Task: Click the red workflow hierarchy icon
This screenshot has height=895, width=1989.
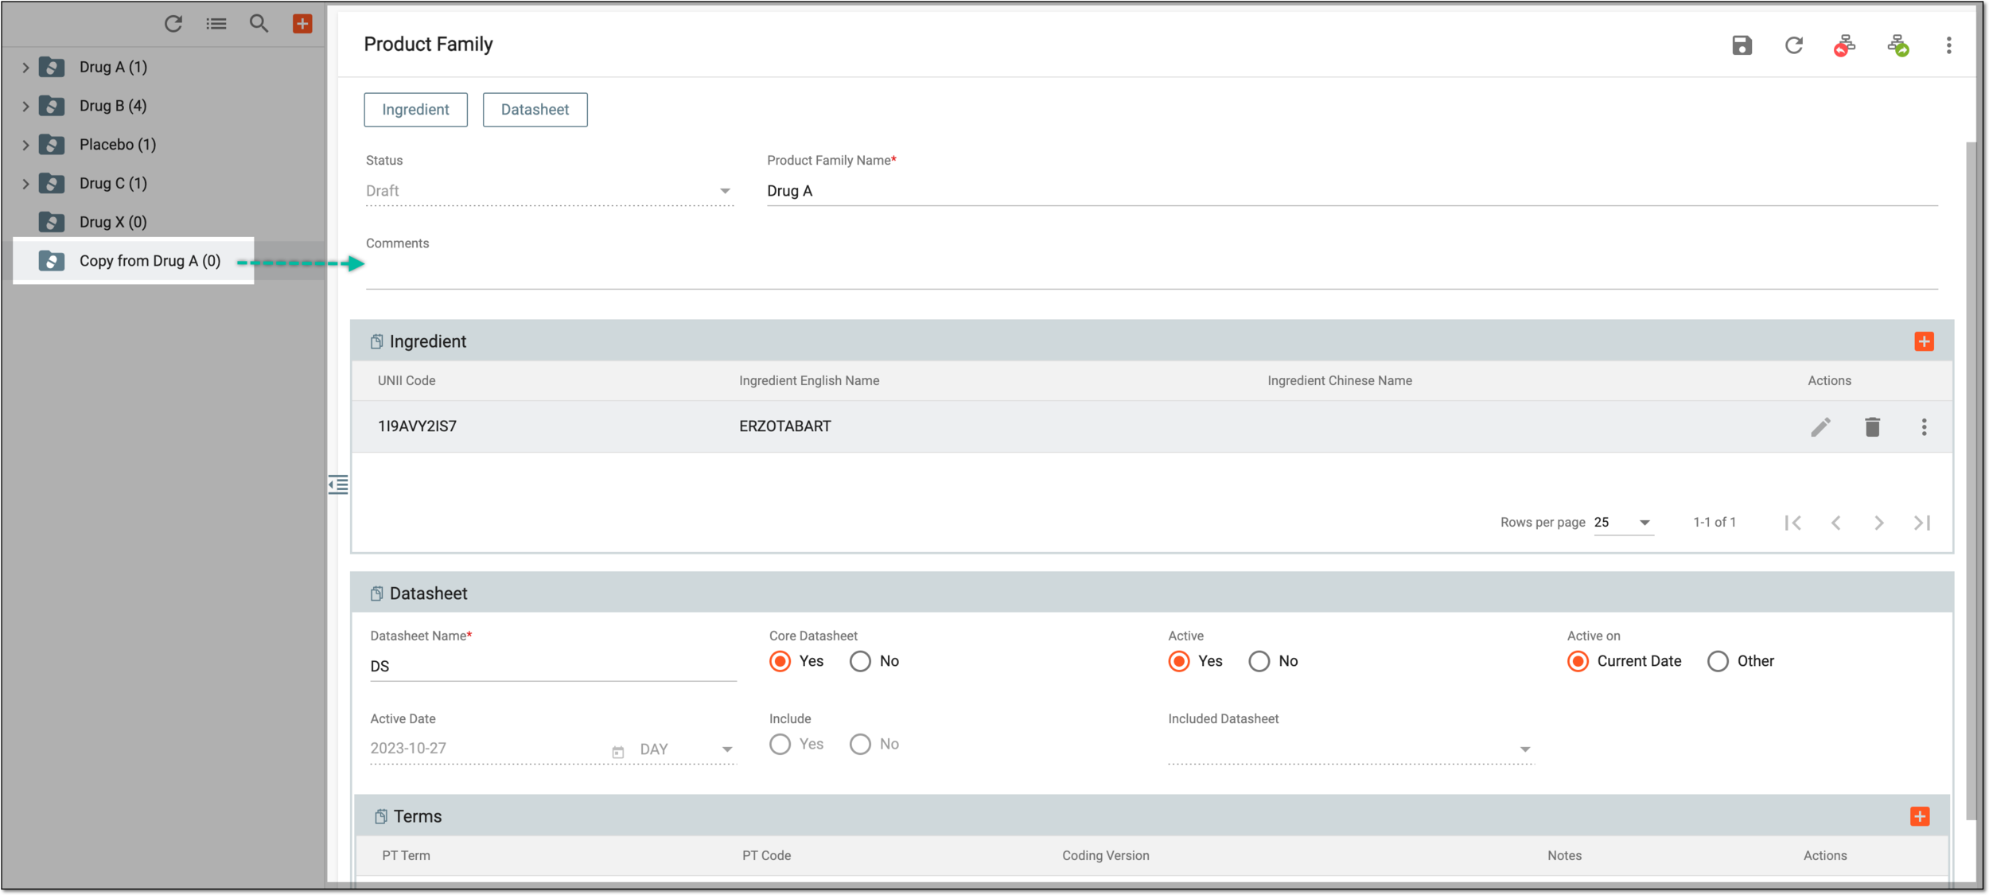Action: click(x=1845, y=45)
